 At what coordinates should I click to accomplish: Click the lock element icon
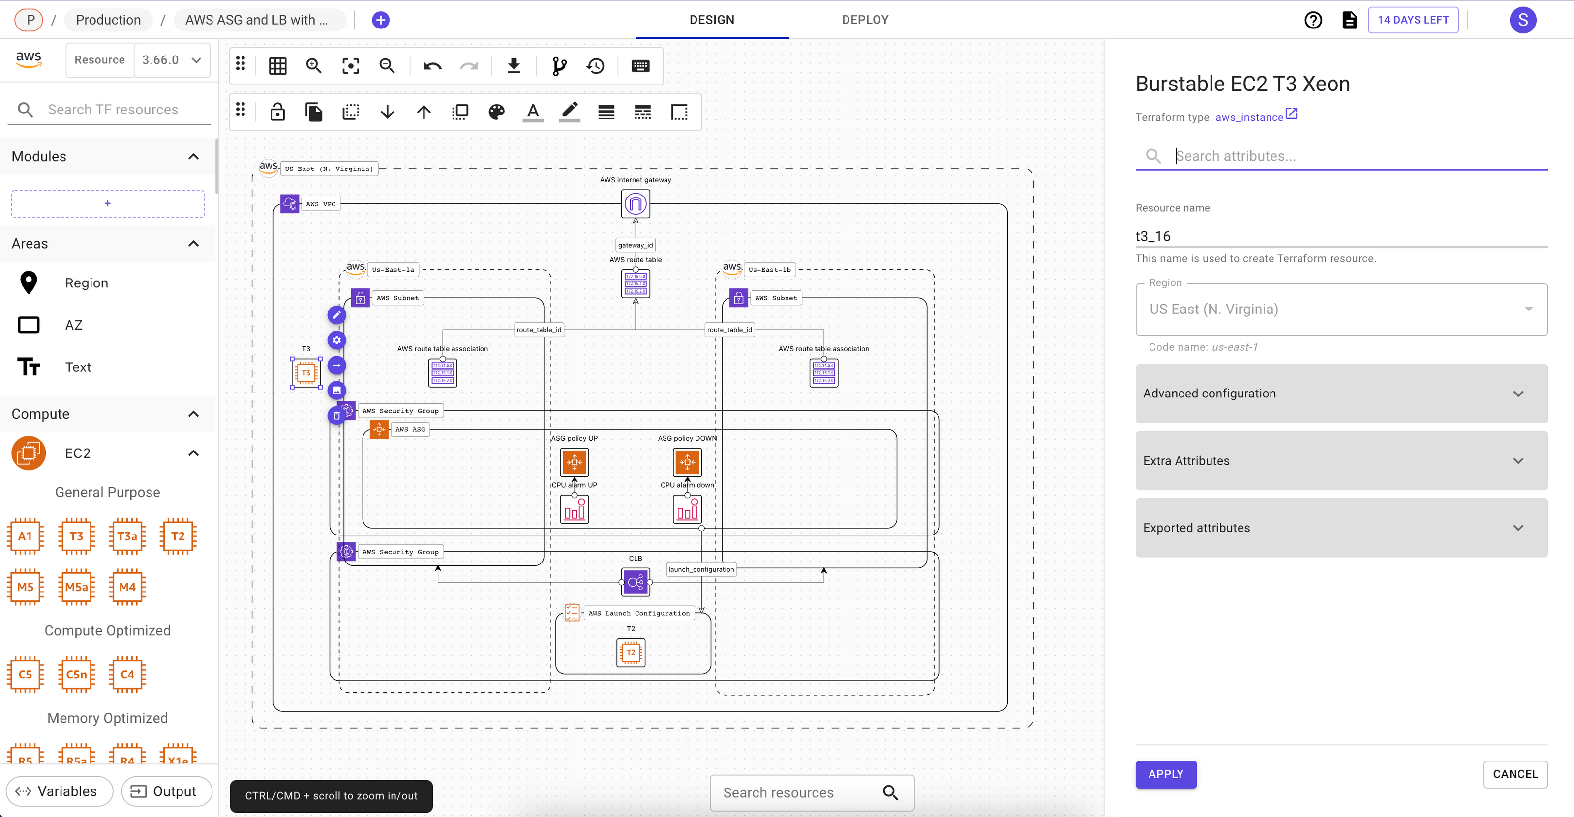coord(277,112)
